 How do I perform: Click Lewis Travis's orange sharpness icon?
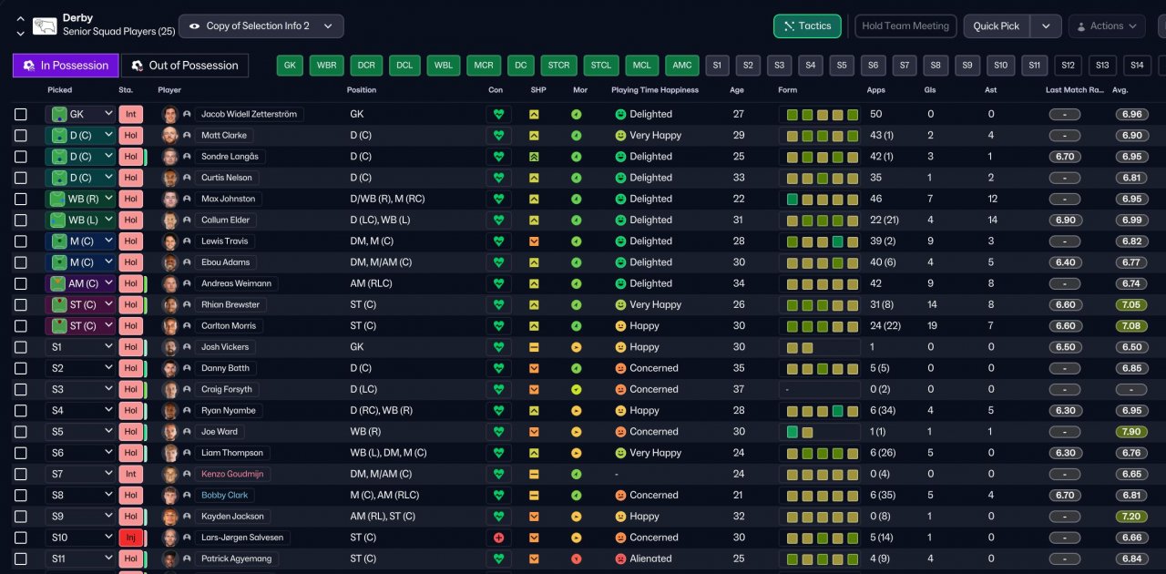534,241
